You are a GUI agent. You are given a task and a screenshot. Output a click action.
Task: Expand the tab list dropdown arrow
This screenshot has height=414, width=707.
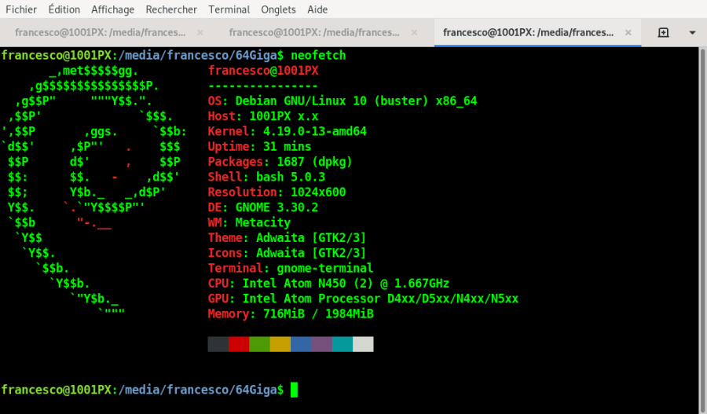tap(692, 32)
